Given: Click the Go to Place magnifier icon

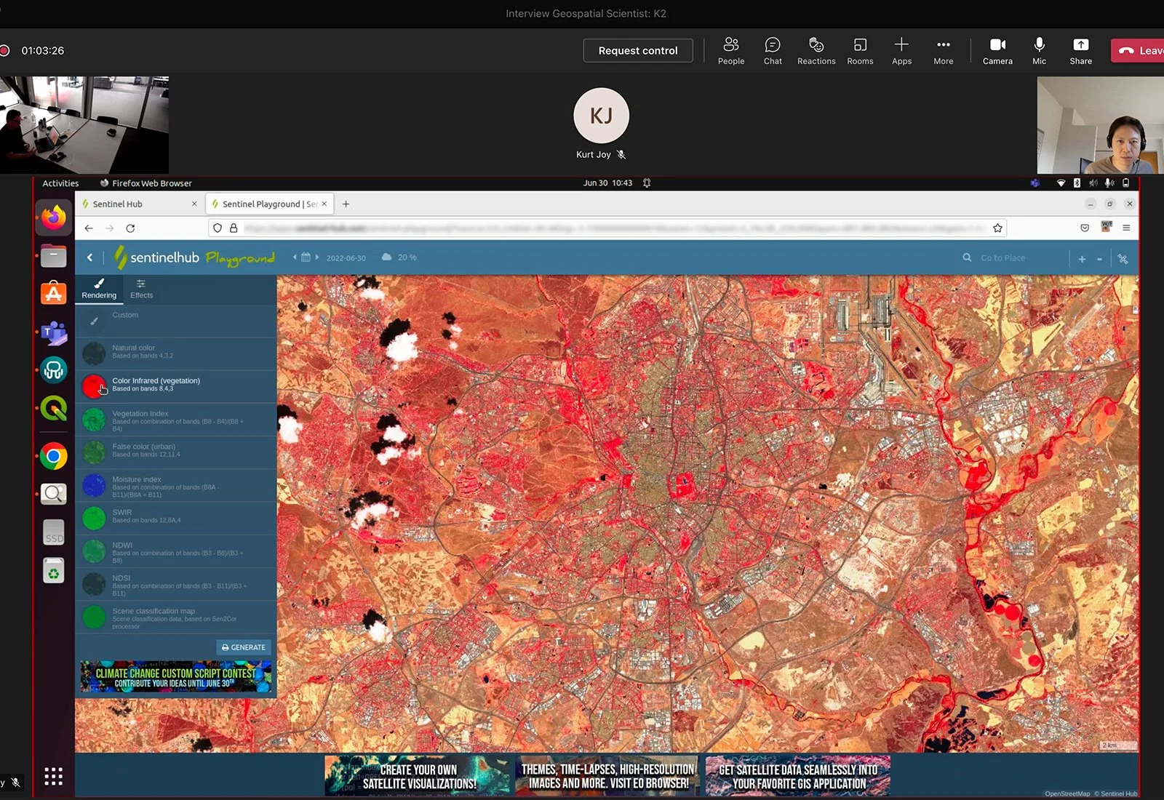Looking at the screenshot, I should (966, 257).
